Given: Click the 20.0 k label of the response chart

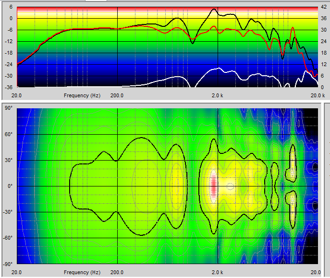Looking at the screenshot, I should tap(318, 95).
